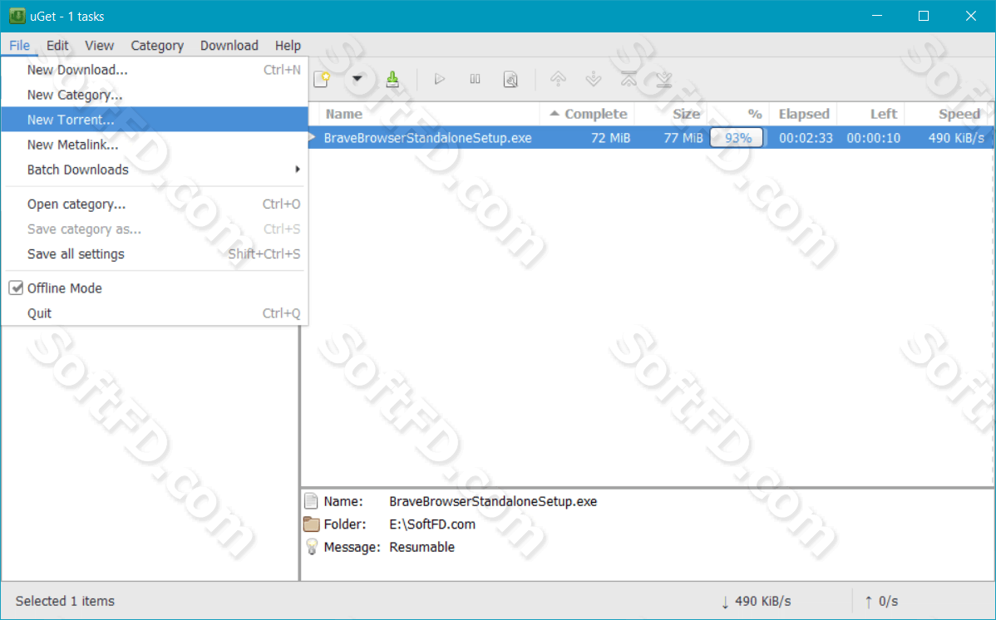This screenshot has width=996, height=620.
Task: Open the Edit menu
Action: tap(57, 46)
